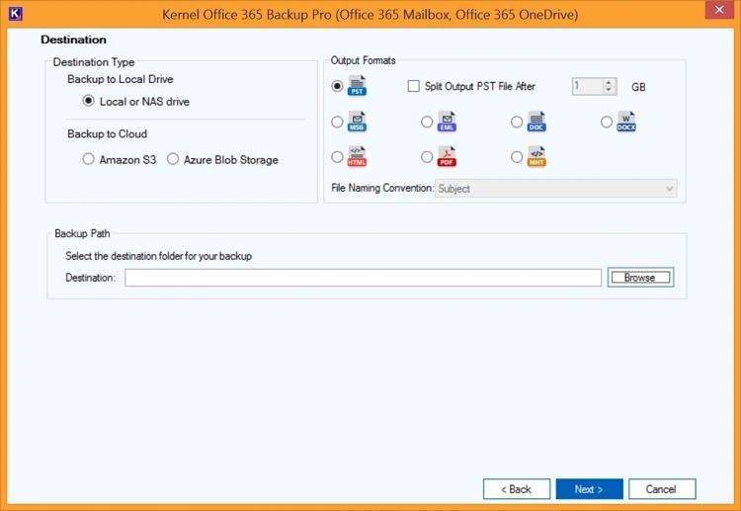Decrease the PST split size in GB
This screenshot has width=741, height=511.
pyautogui.click(x=609, y=90)
